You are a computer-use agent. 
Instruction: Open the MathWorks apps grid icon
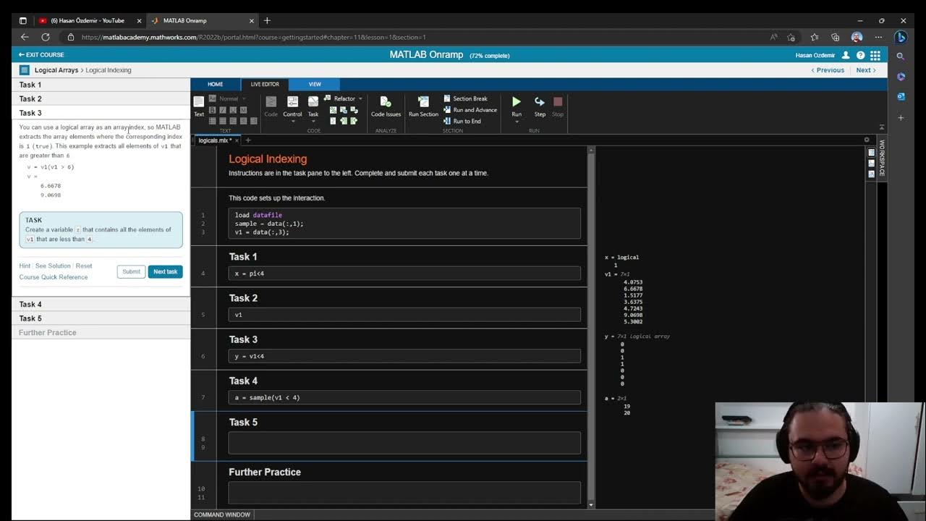(x=875, y=55)
